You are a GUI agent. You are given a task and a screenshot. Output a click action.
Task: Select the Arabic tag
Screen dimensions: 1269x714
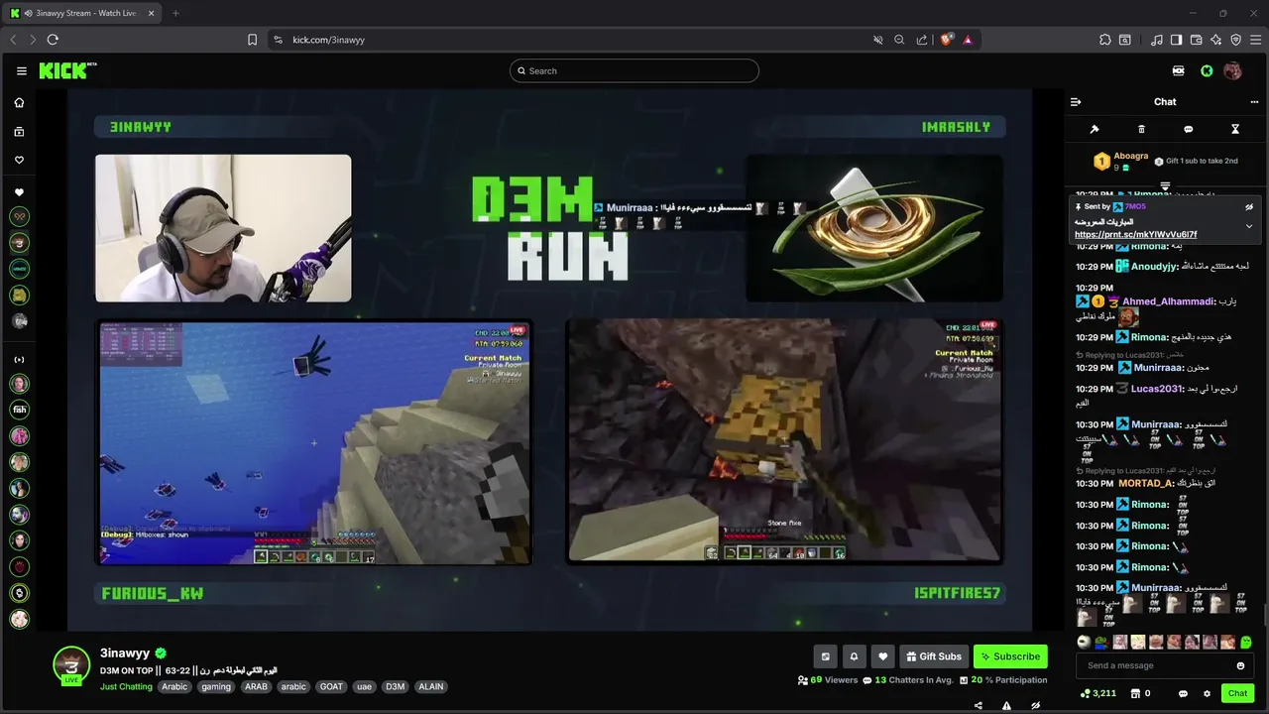point(174,686)
